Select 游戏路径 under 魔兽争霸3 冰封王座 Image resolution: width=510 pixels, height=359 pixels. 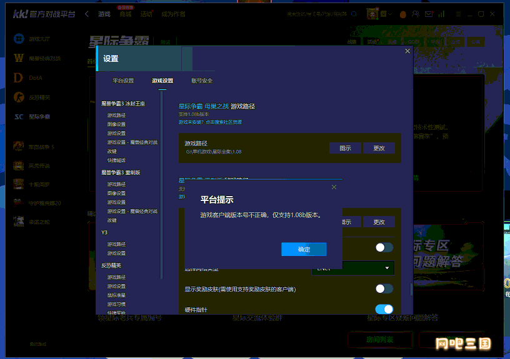point(116,116)
